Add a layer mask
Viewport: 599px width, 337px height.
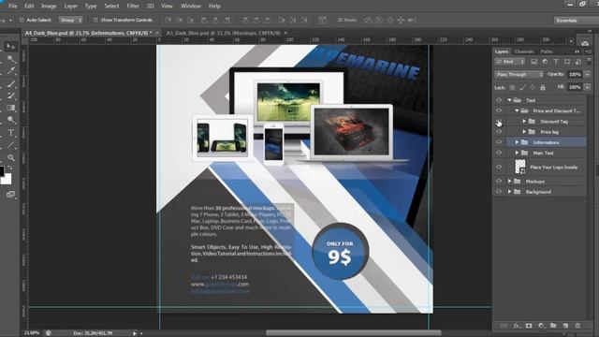tap(529, 326)
